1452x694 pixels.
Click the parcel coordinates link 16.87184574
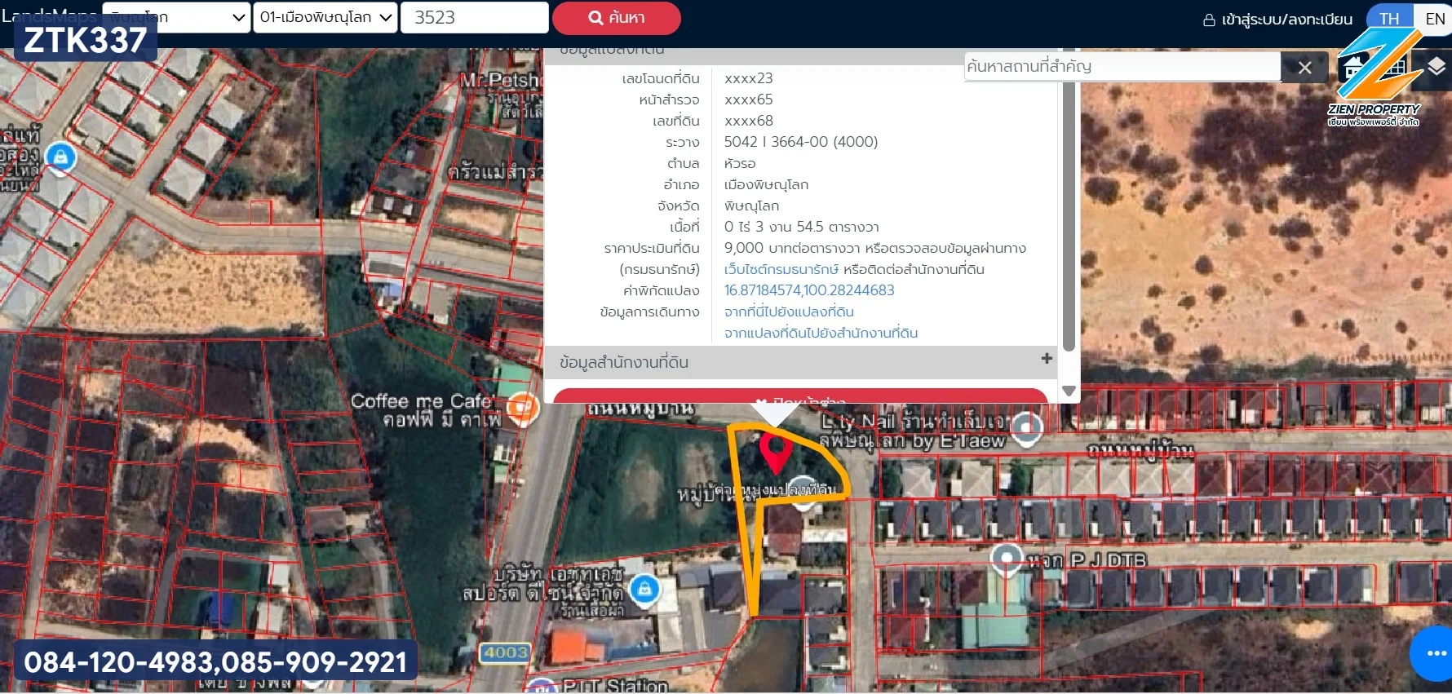click(808, 290)
